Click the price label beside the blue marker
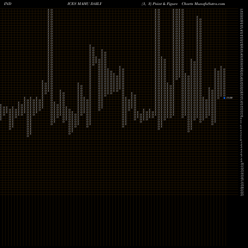 coord(229,98)
